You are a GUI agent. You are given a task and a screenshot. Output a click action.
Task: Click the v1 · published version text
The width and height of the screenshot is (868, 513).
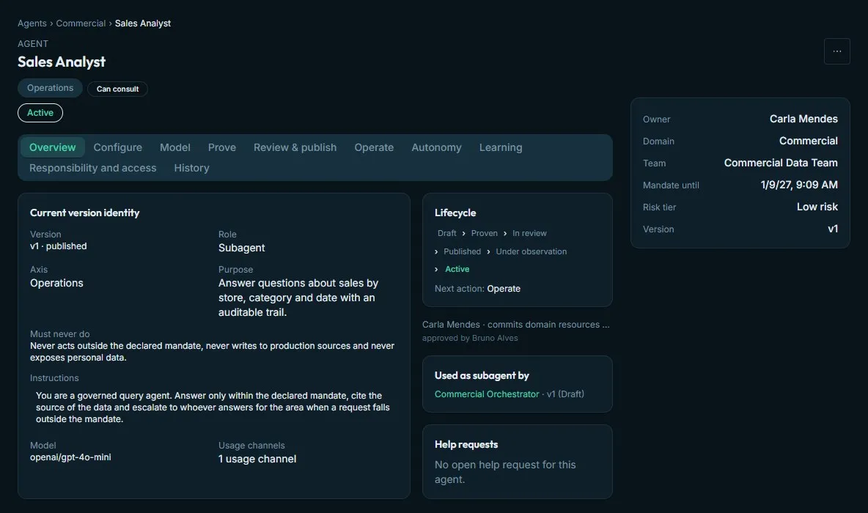click(x=58, y=246)
